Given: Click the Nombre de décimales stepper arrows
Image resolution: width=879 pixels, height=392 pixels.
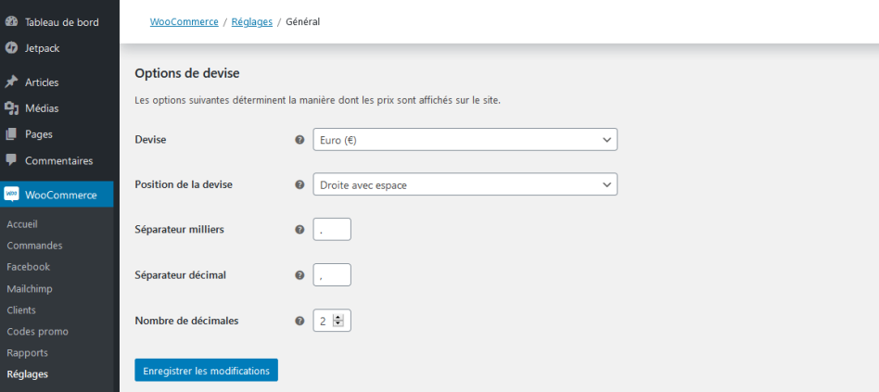Looking at the screenshot, I should pos(338,321).
